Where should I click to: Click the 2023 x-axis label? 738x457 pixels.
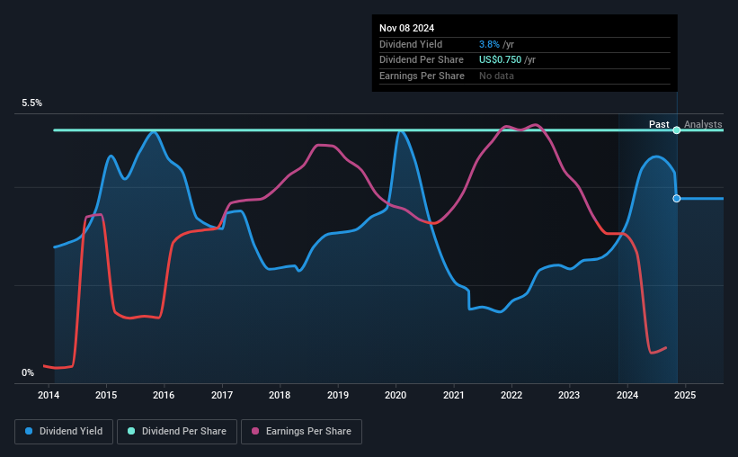tap(569, 395)
